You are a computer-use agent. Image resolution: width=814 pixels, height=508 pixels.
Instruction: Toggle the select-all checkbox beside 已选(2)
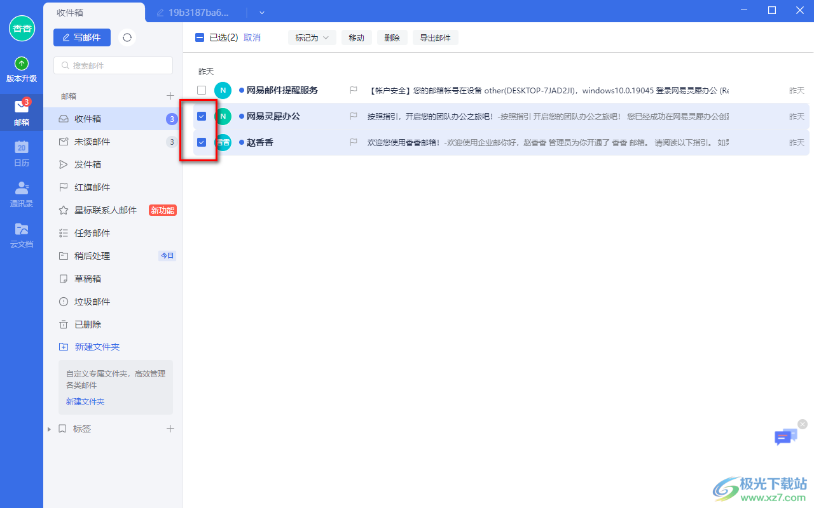click(200, 37)
